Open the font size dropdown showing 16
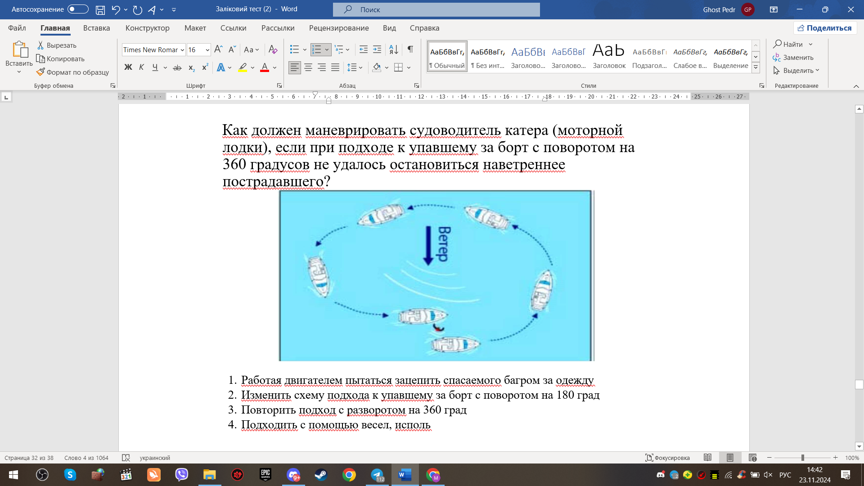 [x=207, y=50]
